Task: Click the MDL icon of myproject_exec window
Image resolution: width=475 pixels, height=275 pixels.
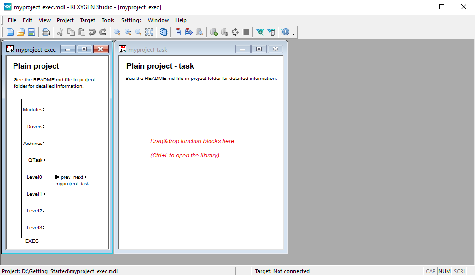Action: 10,49
